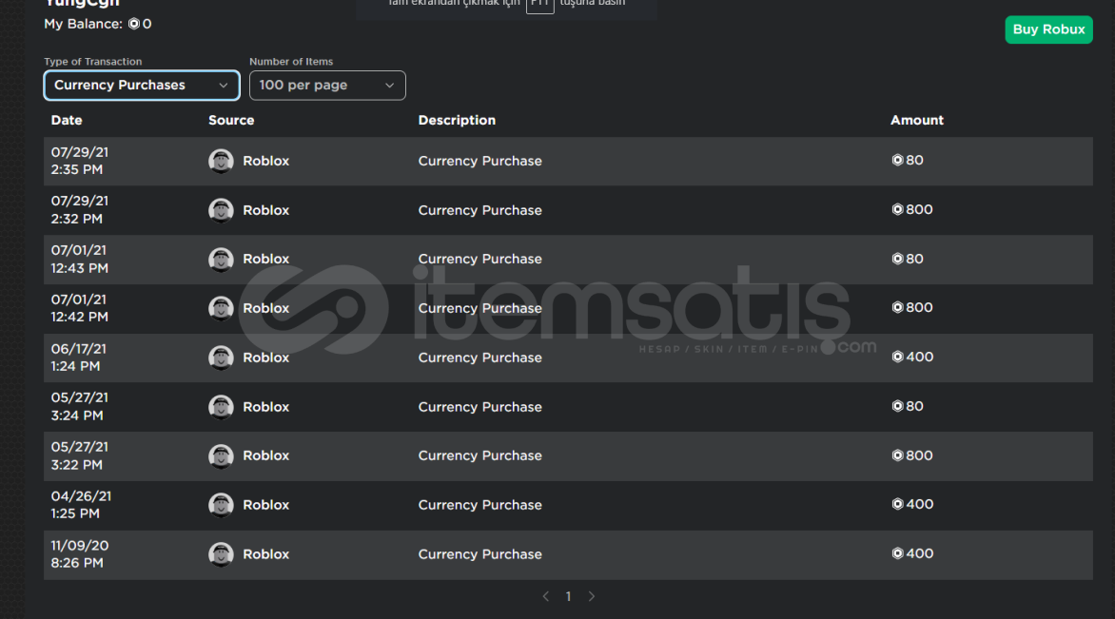The image size is (1115, 619).
Task: Click the Number of Items label
Action: pyautogui.click(x=291, y=62)
